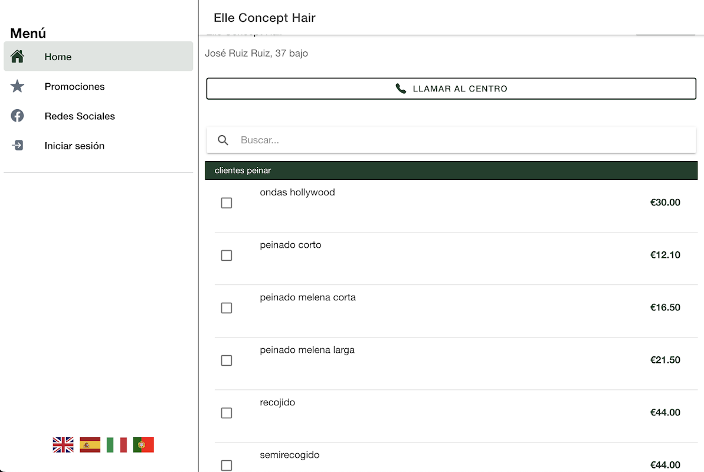Image resolution: width=704 pixels, height=472 pixels.
Task: Click the login arrow icon
Action: (18, 146)
